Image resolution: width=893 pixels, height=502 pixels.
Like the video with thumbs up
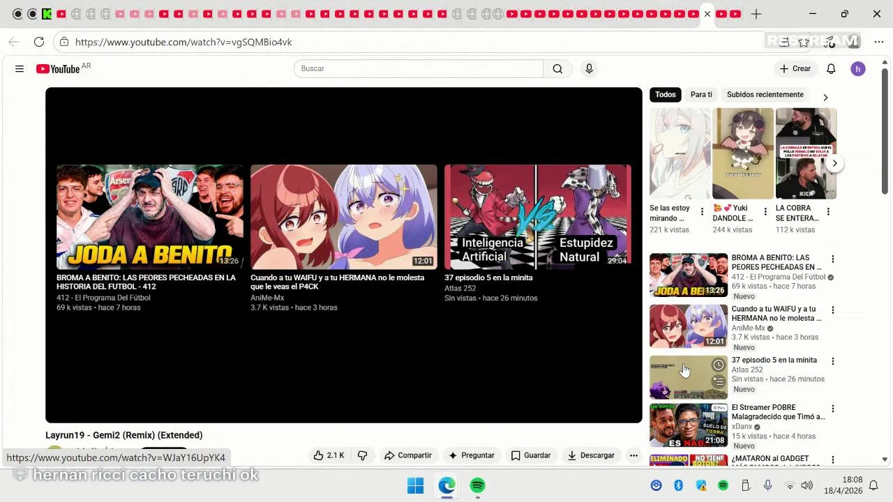[x=329, y=455]
